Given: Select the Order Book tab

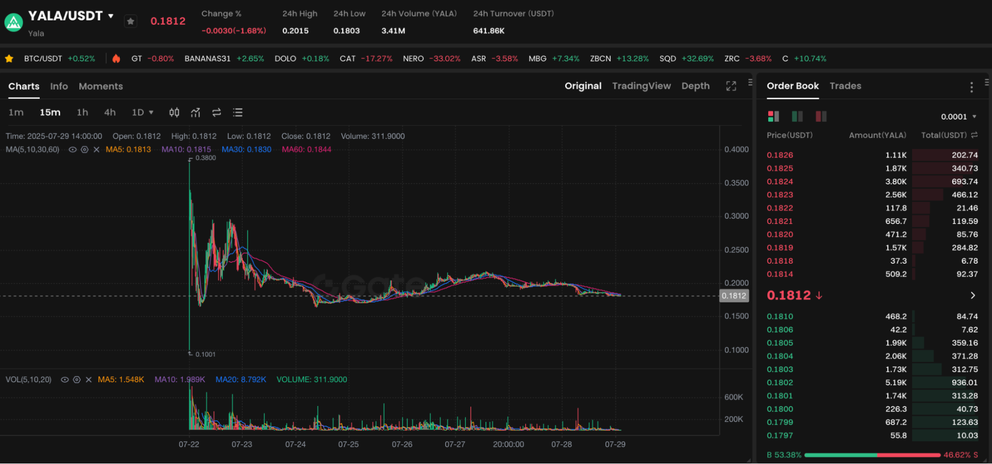Looking at the screenshot, I should (793, 86).
